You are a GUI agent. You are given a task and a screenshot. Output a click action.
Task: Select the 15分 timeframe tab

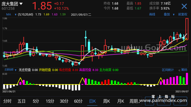click(x=50, y=101)
